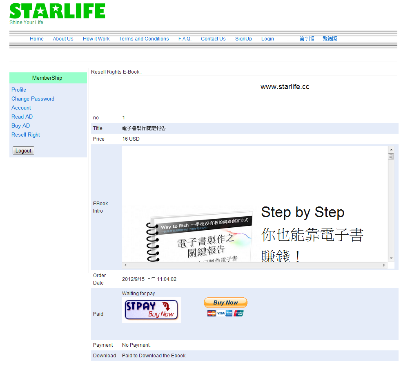Click the www.starlife.cc text

tap(285, 87)
